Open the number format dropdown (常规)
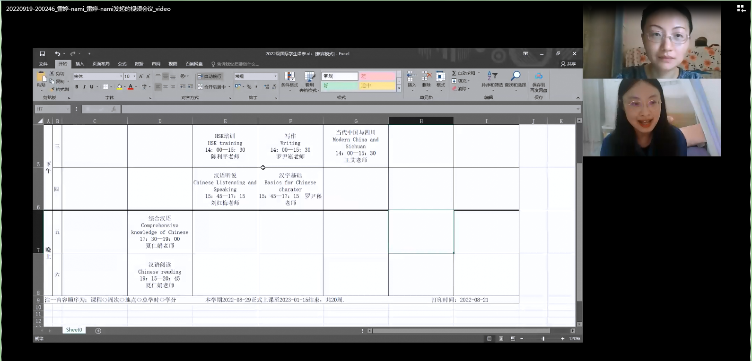752x361 pixels. click(275, 76)
